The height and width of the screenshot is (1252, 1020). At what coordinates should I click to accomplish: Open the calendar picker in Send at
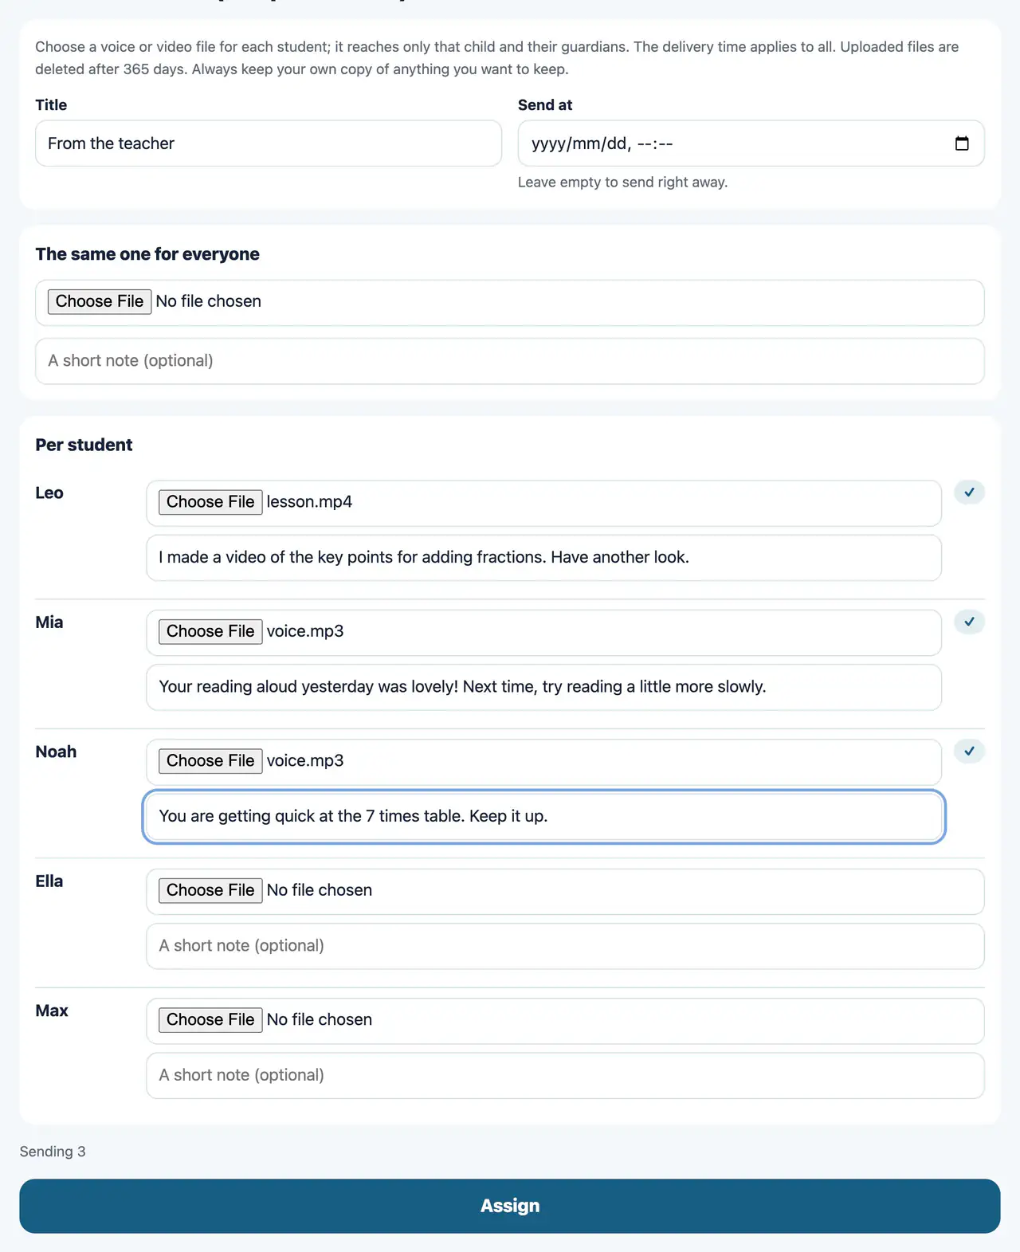point(962,143)
